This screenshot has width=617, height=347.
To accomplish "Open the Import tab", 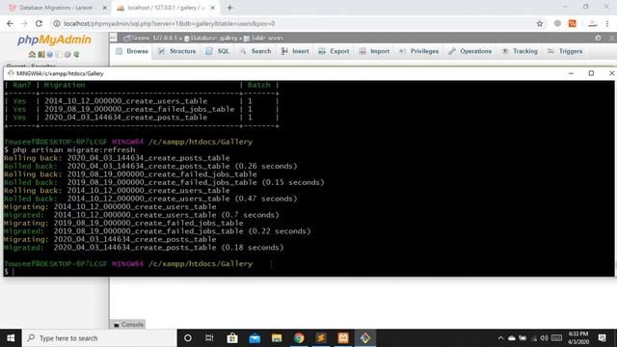I will (x=374, y=51).
